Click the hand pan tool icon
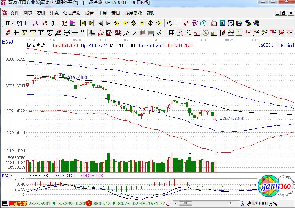Screen dimensions: 295x208 pyautogui.click(x=169, y=23)
